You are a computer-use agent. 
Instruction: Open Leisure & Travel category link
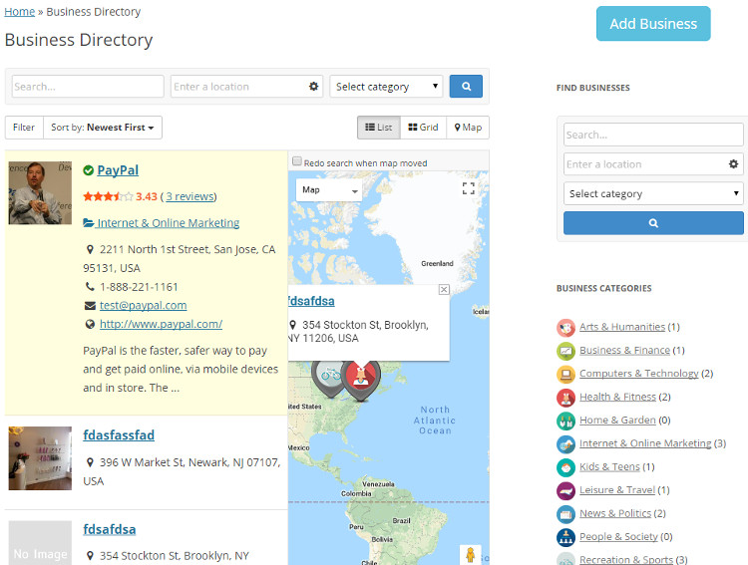click(x=617, y=489)
